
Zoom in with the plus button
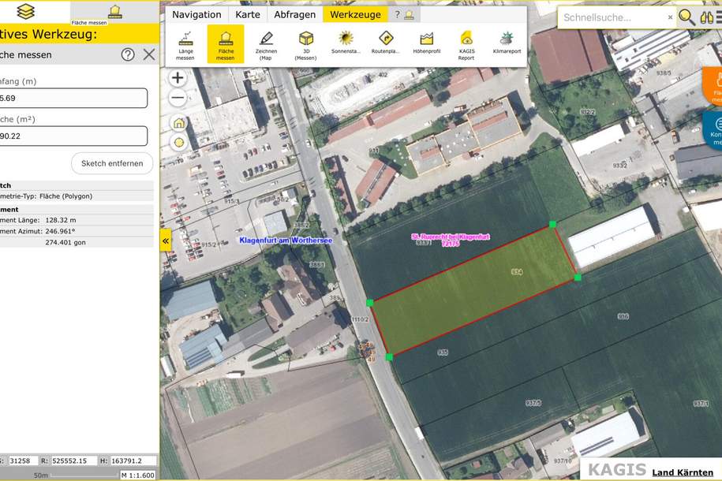pos(178,77)
